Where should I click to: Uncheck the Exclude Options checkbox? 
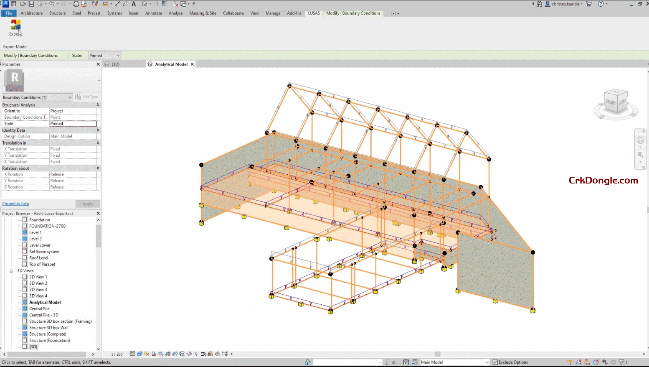(x=494, y=362)
